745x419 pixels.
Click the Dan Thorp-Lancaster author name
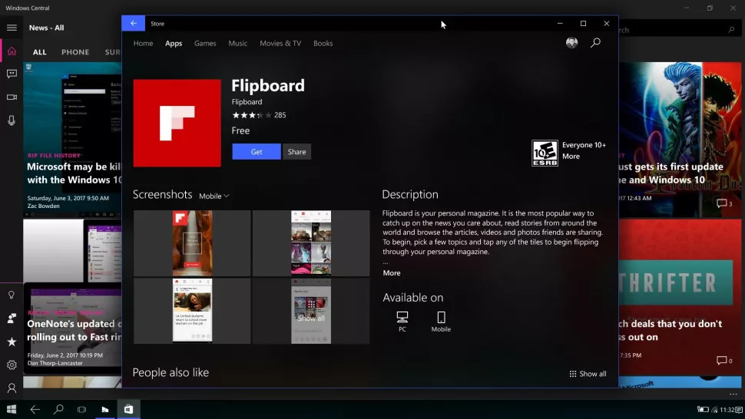click(x=55, y=363)
